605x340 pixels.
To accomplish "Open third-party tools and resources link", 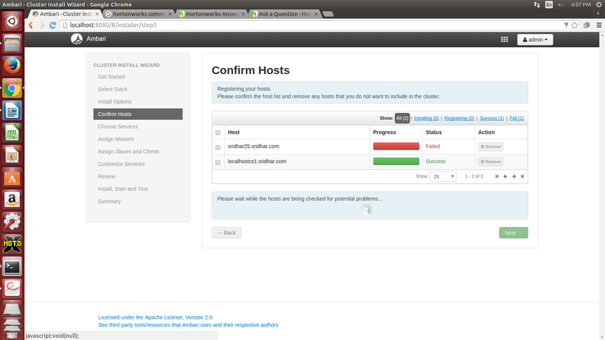I will tap(188, 325).
